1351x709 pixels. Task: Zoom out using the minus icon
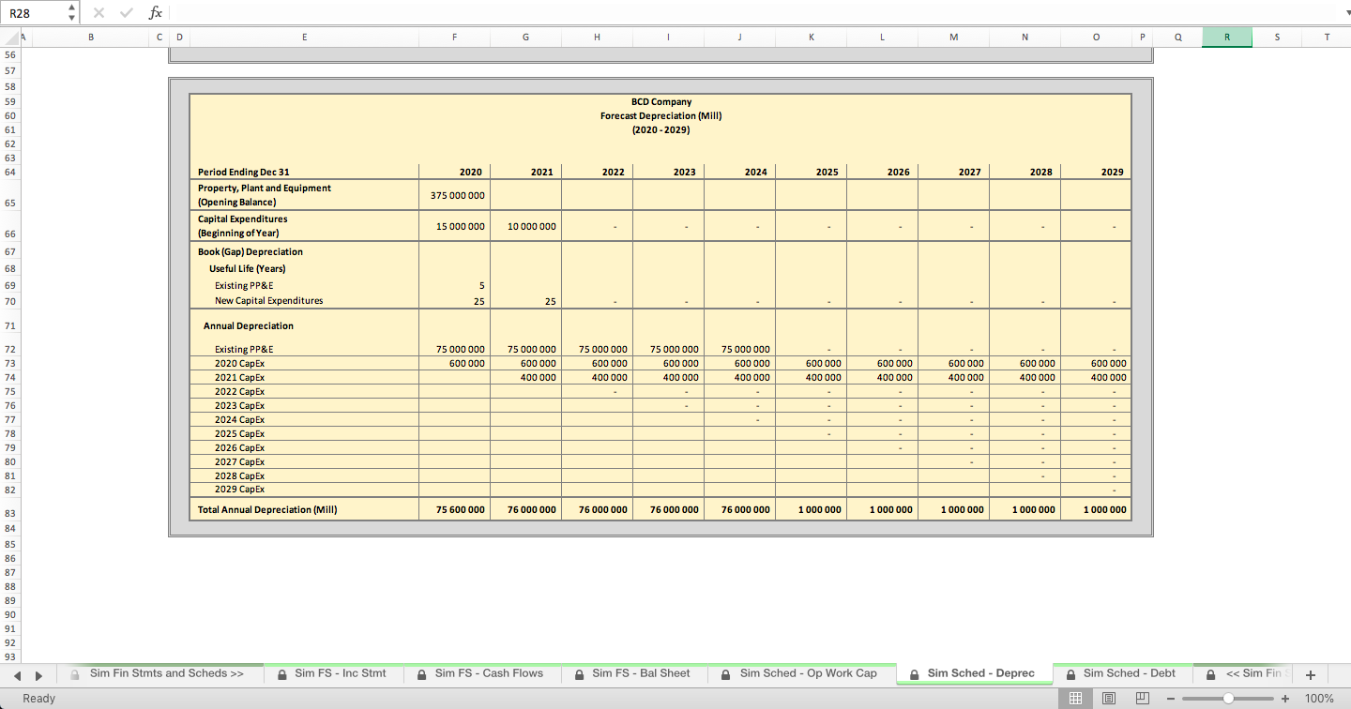1171,699
